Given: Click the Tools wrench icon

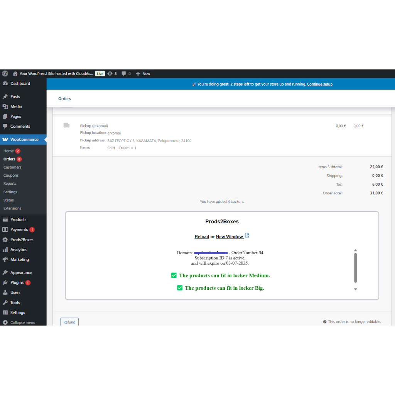Looking at the screenshot, I should point(5,302).
